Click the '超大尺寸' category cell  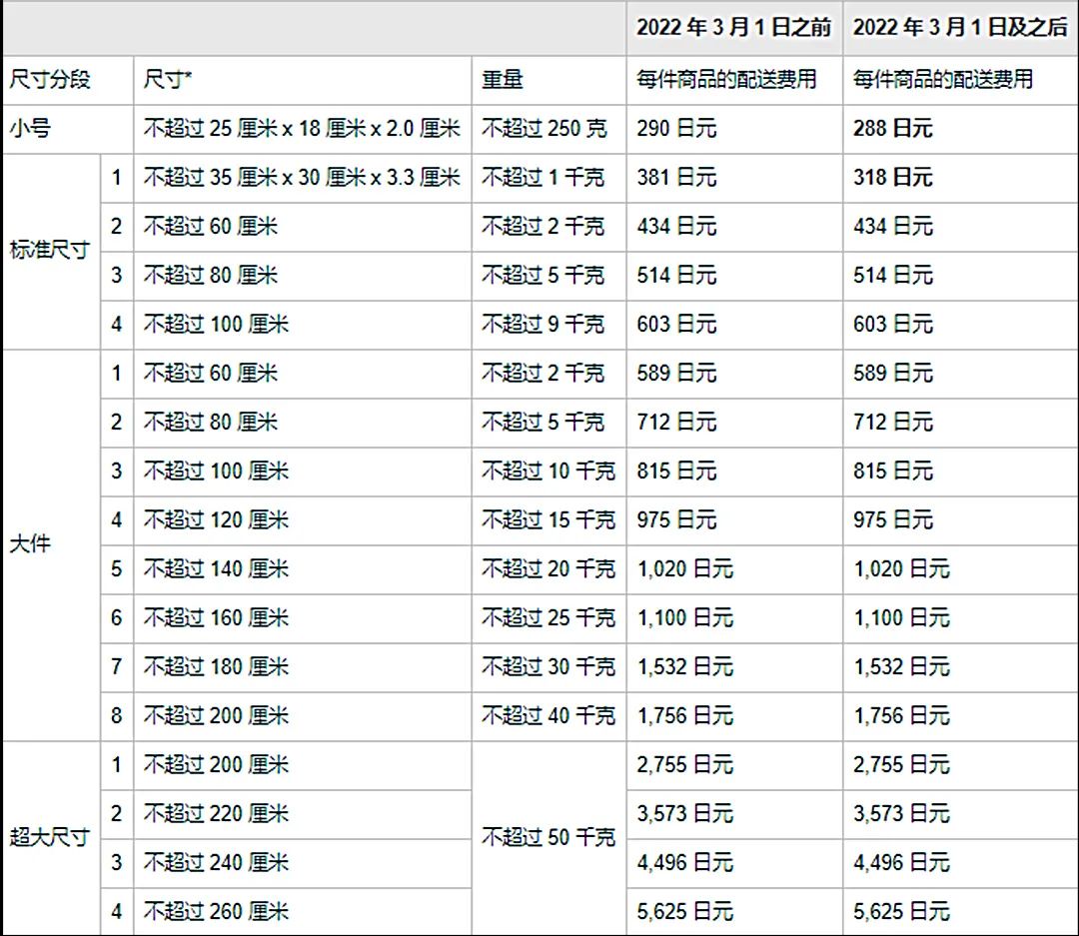[x=52, y=838]
